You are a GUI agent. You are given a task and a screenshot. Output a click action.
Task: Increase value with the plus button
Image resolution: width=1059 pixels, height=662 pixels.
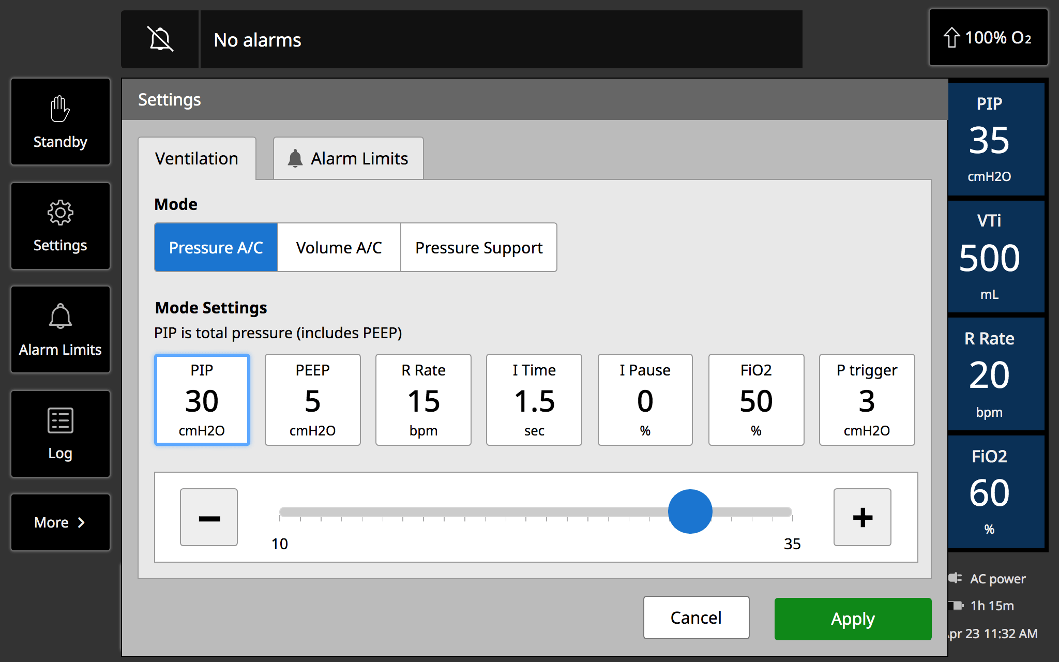tap(862, 517)
